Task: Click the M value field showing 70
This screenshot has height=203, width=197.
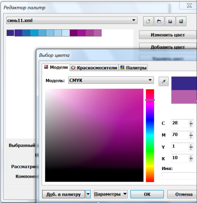Action: (x=180, y=135)
